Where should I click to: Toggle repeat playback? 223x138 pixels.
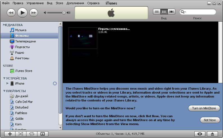(32, 134)
